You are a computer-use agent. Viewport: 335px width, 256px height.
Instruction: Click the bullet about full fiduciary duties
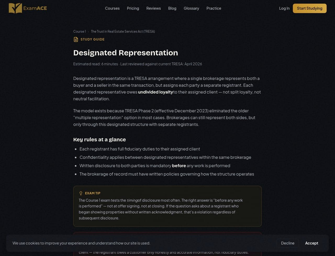click(x=140, y=149)
